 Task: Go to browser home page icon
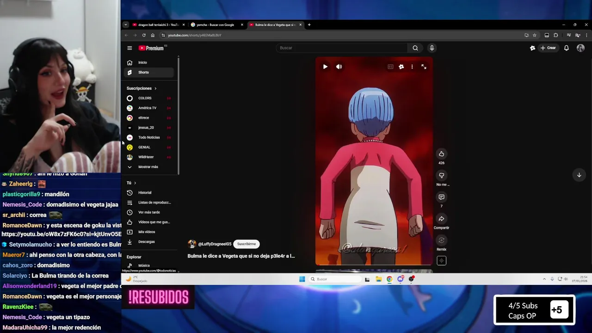click(x=153, y=35)
